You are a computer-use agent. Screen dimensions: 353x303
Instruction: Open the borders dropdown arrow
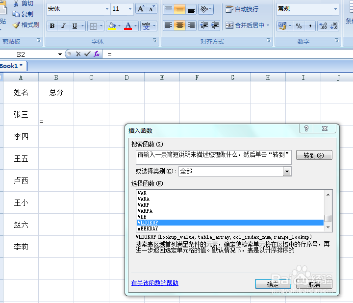(x=101, y=26)
